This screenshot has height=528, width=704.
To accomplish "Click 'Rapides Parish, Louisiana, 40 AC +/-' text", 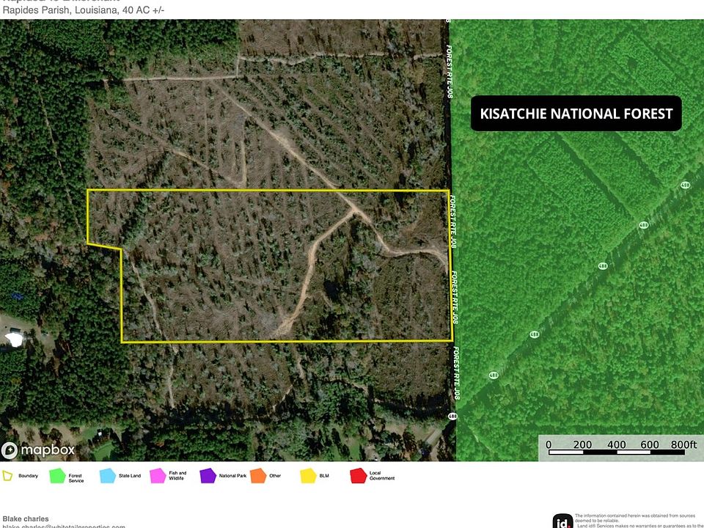I will click(84, 10).
